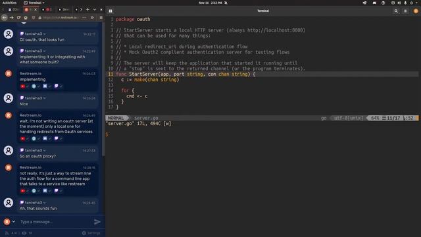Open dropdown next to taniwha3 on 'So an oauth proxy?' message

pos(45,150)
